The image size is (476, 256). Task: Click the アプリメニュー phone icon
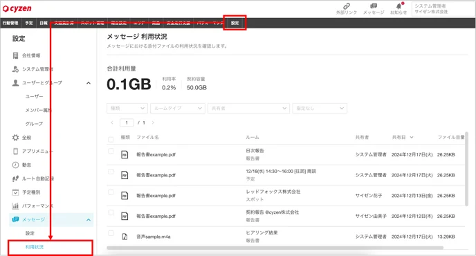15,152
